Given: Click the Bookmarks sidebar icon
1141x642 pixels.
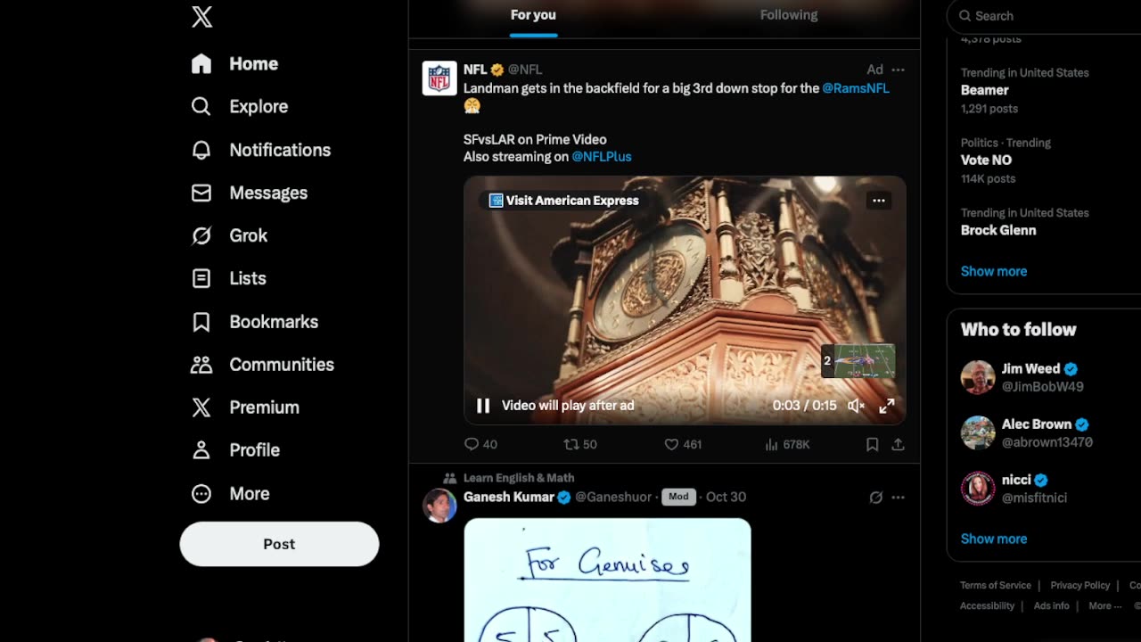Looking at the screenshot, I should tap(201, 322).
